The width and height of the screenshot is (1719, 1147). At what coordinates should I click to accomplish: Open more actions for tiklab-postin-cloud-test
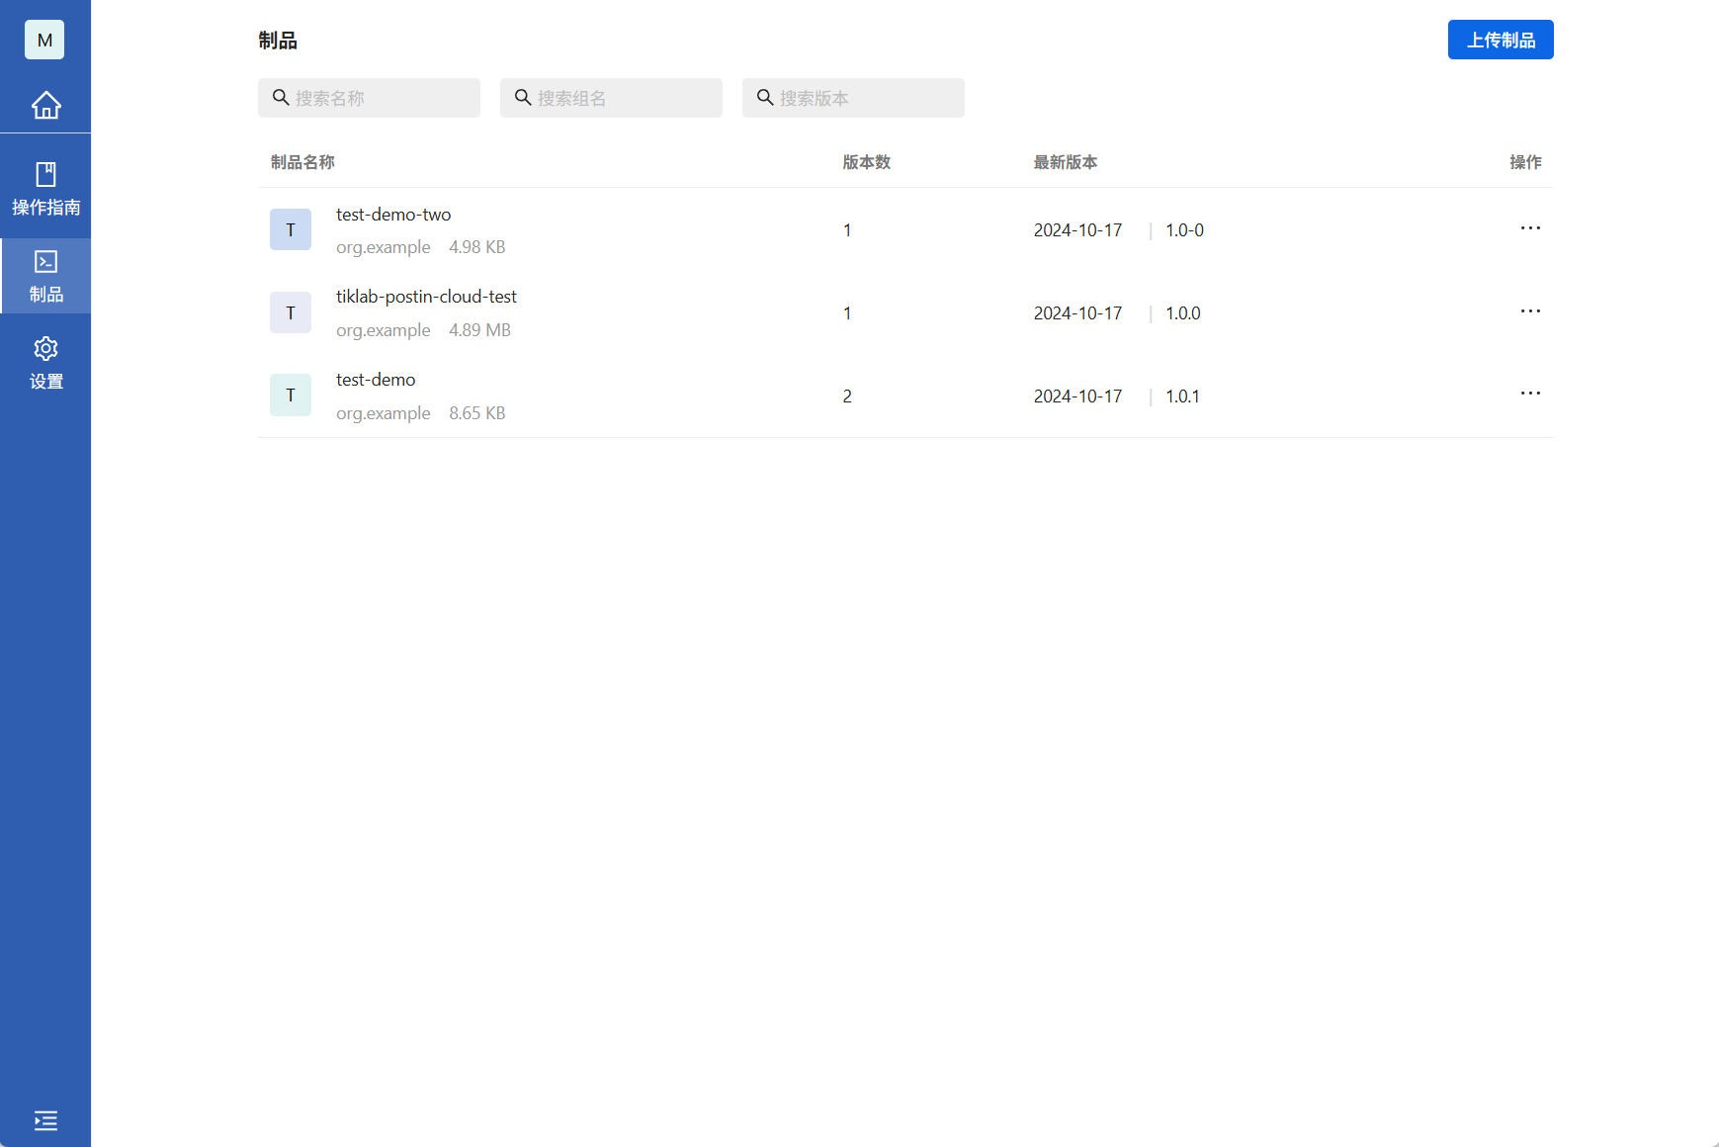1530,311
